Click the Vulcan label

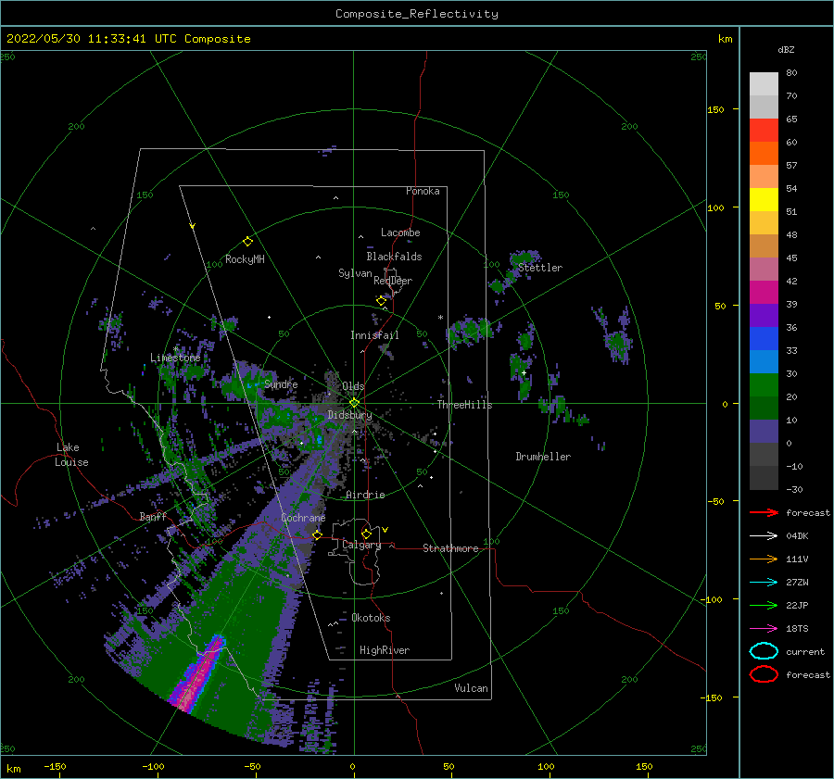tap(472, 688)
